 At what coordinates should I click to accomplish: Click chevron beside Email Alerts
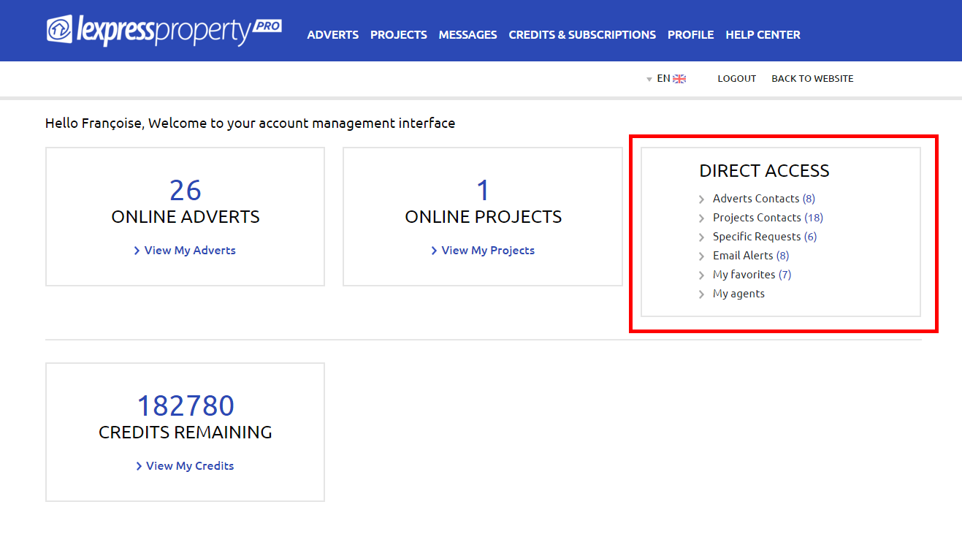(701, 256)
